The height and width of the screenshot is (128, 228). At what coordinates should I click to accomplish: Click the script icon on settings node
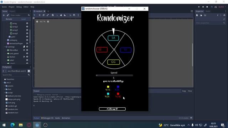pos(24,47)
